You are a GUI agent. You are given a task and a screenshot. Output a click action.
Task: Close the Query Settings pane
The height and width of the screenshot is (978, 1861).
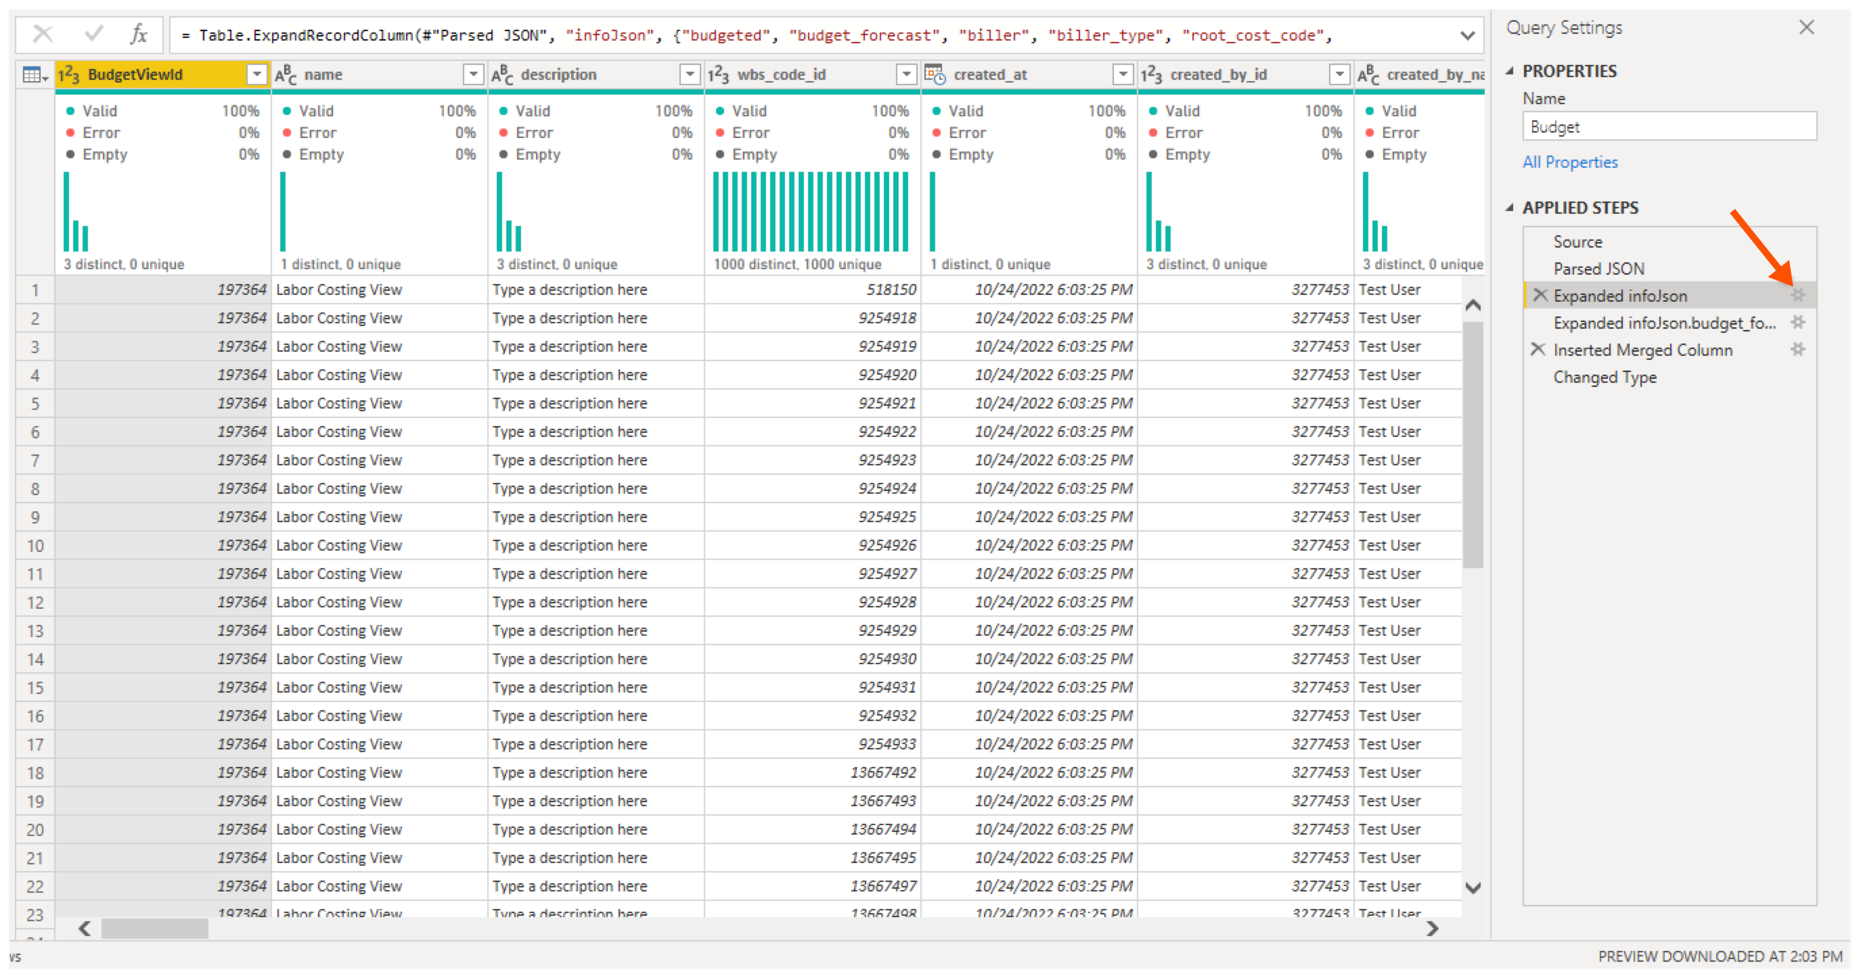click(x=1806, y=28)
